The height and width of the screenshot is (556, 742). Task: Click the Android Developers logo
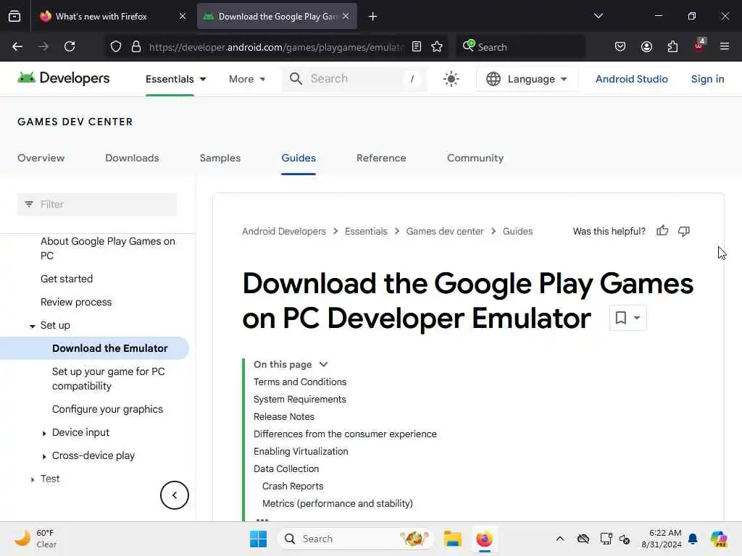tap(64, 78)
